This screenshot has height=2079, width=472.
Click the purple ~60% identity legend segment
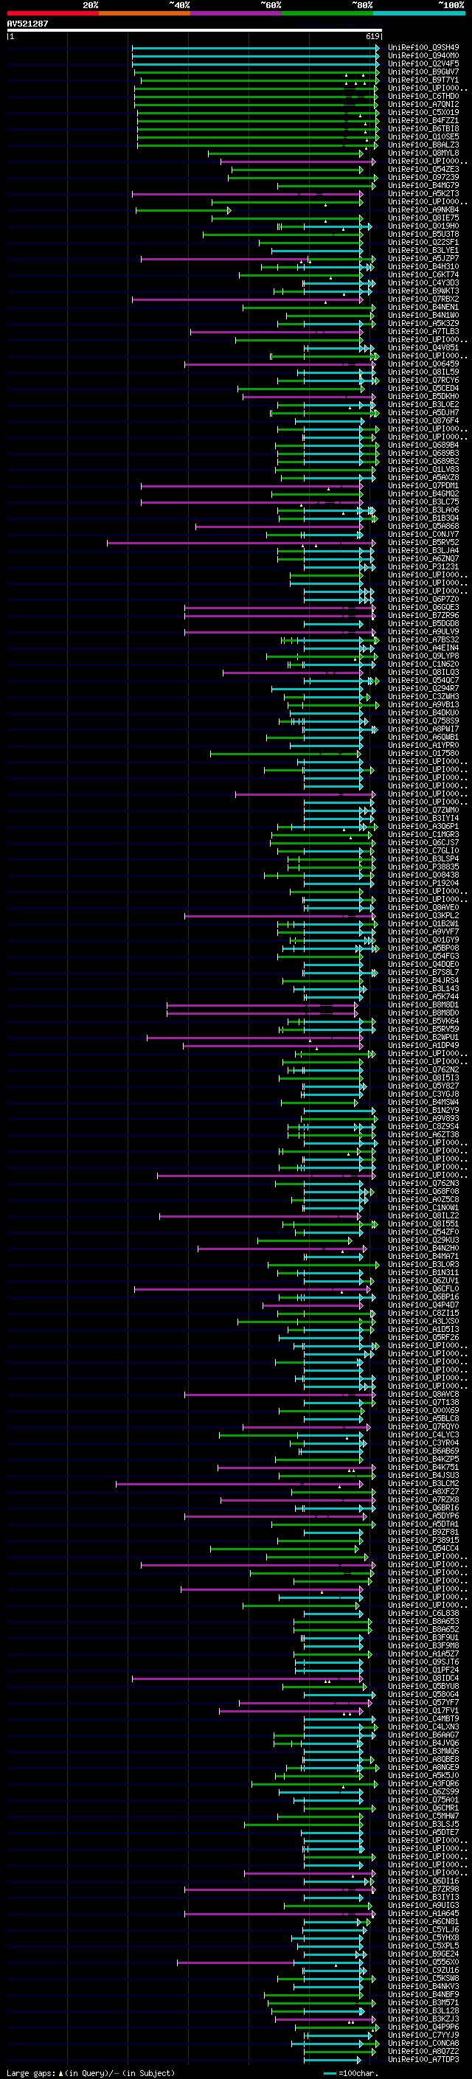coord(235,13)
